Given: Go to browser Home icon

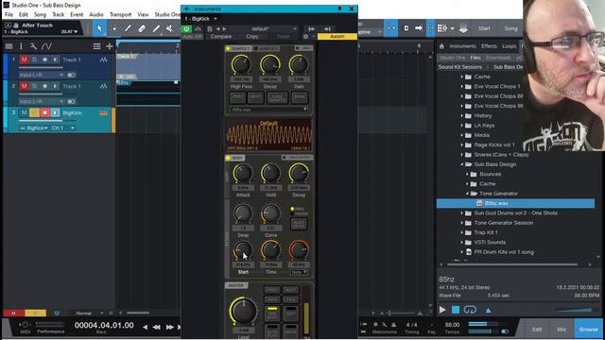Looking at the screenshot, I should (x=441, y=46).
